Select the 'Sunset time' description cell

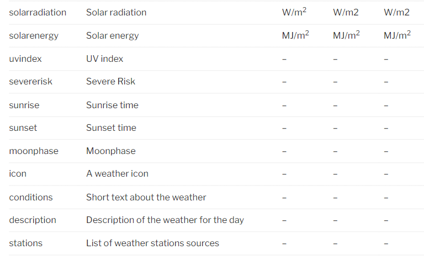[111, 128]
